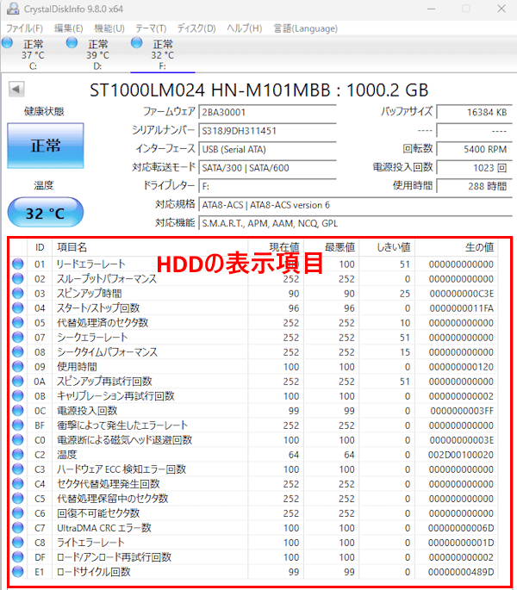
Task: Click the 32 °C temperature button
Action: [46, 213]
